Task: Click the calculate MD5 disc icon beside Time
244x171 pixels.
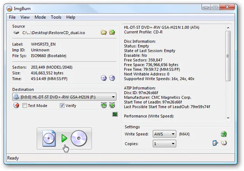Action: [x=104, y=78]
